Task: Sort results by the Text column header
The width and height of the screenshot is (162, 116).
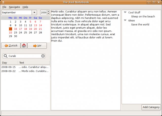Action: 34,63
